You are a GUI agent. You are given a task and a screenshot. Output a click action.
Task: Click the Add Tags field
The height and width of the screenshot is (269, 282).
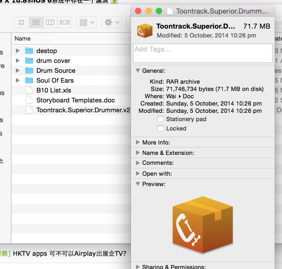click(203, 53)
